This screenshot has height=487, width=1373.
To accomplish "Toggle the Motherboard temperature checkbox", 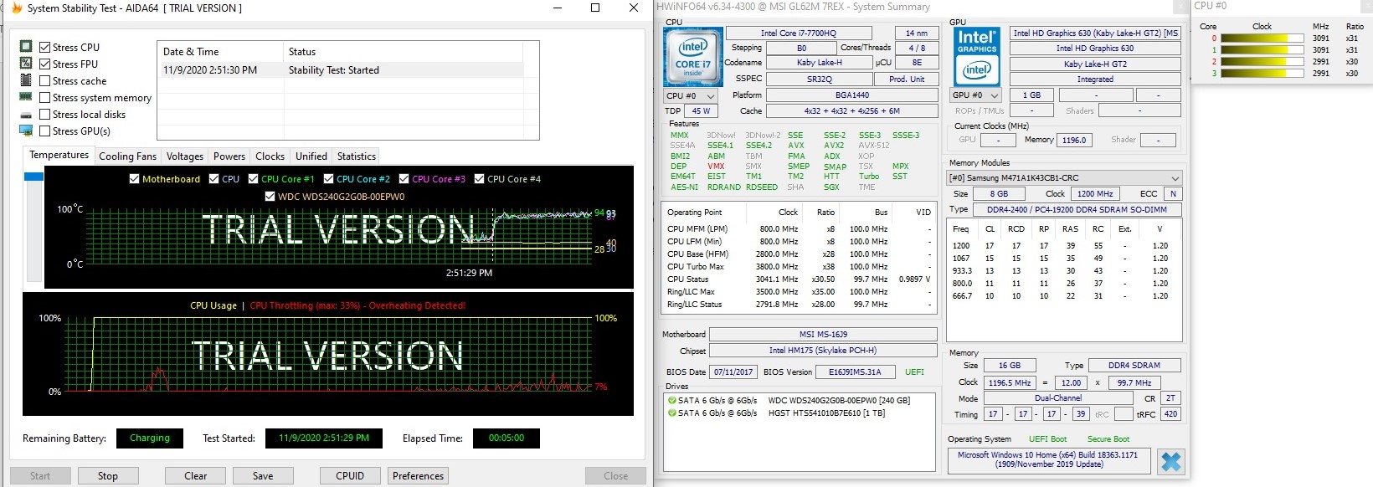I will click(134, 179).
